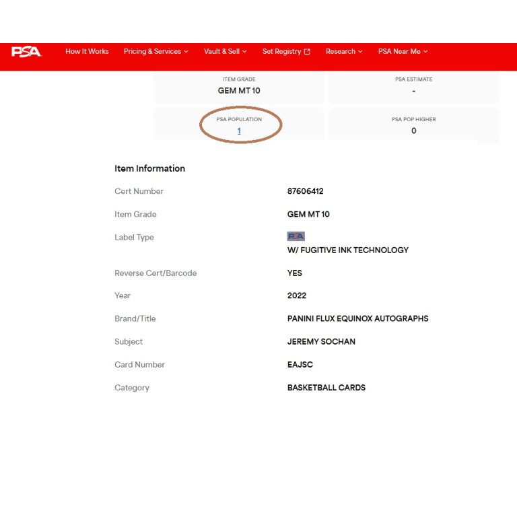Viewport: 517px width, 517px height.
Task: Click the PSA Population count link
Action: (x=239, y=131)
